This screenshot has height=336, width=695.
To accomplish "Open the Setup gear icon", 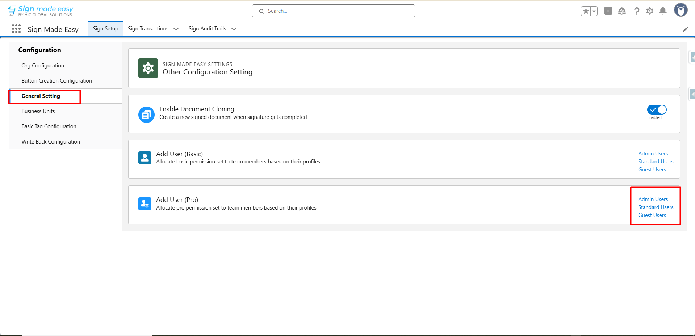I will click(650, 11).
